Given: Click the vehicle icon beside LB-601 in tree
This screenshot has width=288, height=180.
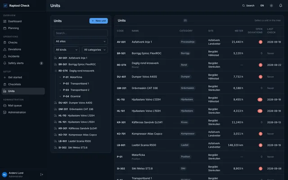Looking at the screenshot, I should [55, 141].
